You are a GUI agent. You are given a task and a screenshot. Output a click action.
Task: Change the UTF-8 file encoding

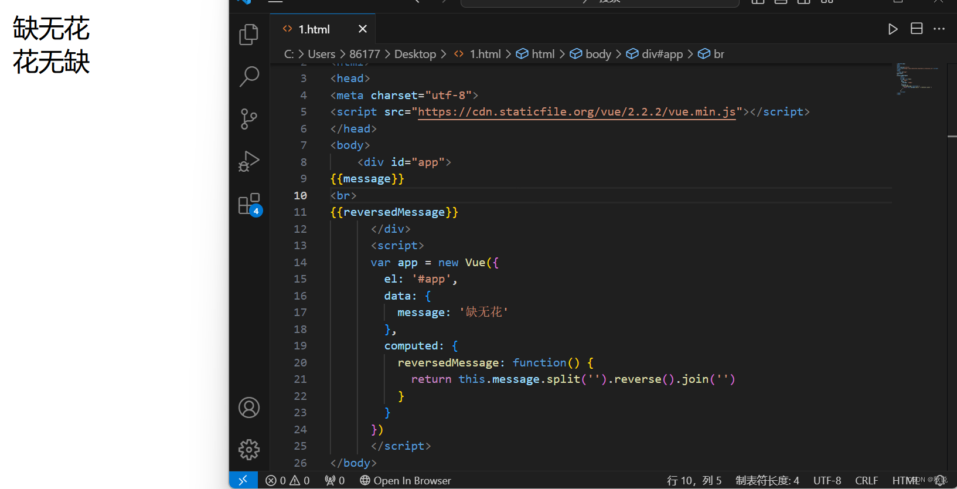827,480
